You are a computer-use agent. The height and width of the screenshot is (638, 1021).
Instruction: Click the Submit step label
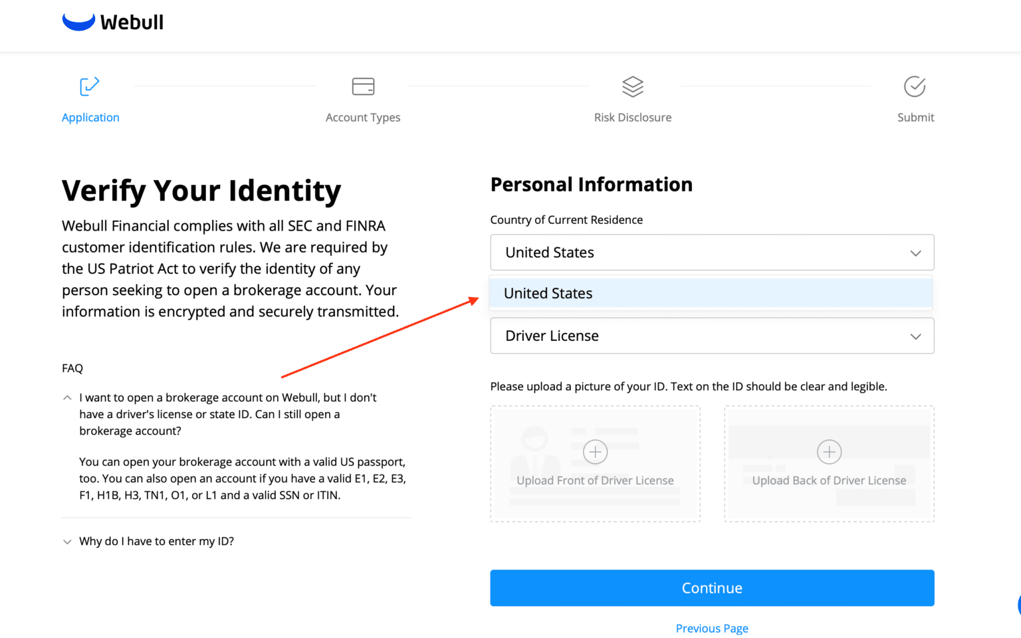(915, 118)
